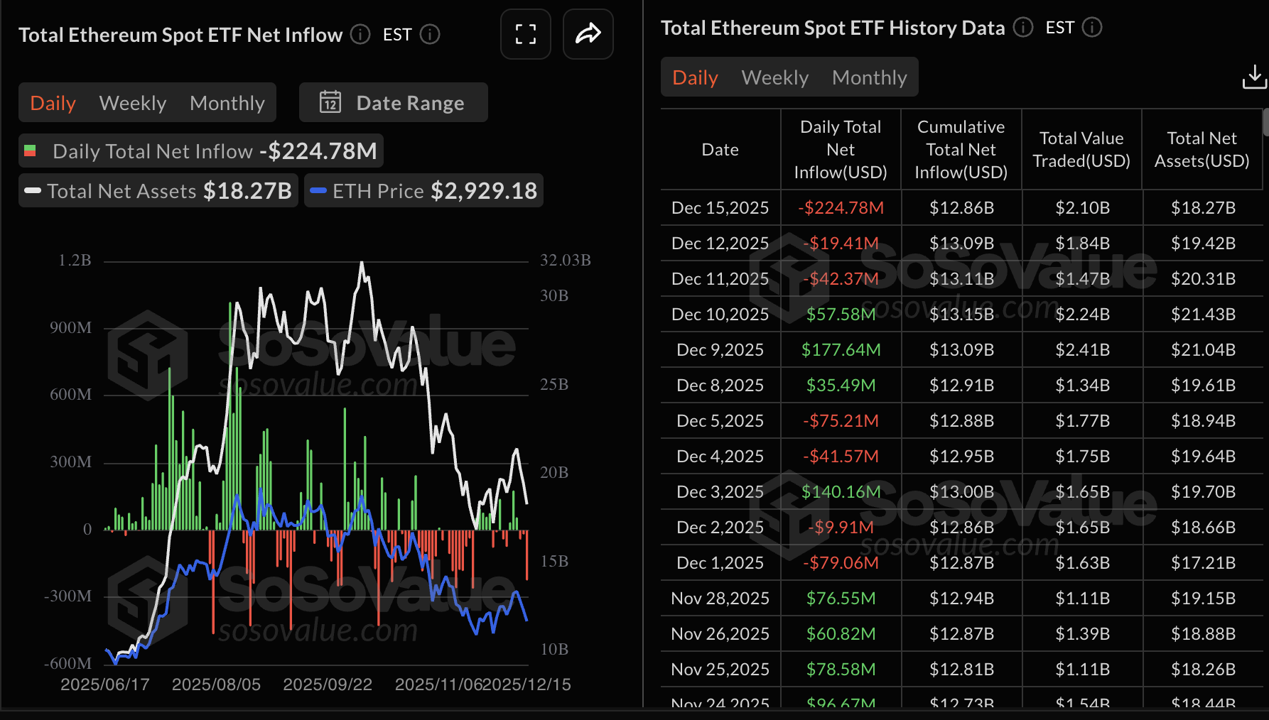Switch History Data to Weekly view

[774, 77]
